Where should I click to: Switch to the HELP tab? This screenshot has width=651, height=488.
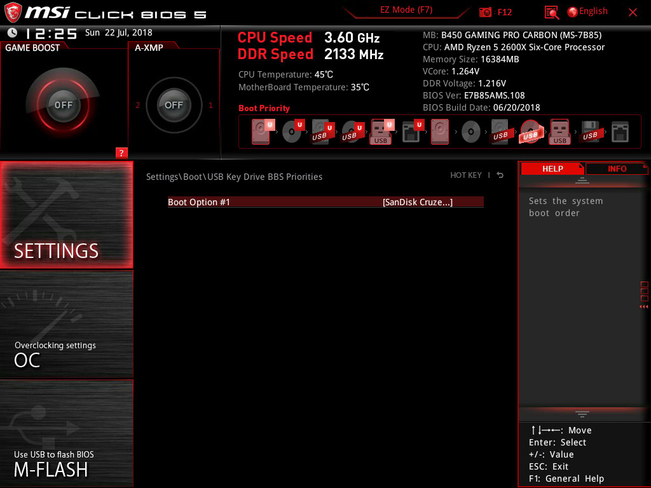pyautogui.click(x=552, y=168)
